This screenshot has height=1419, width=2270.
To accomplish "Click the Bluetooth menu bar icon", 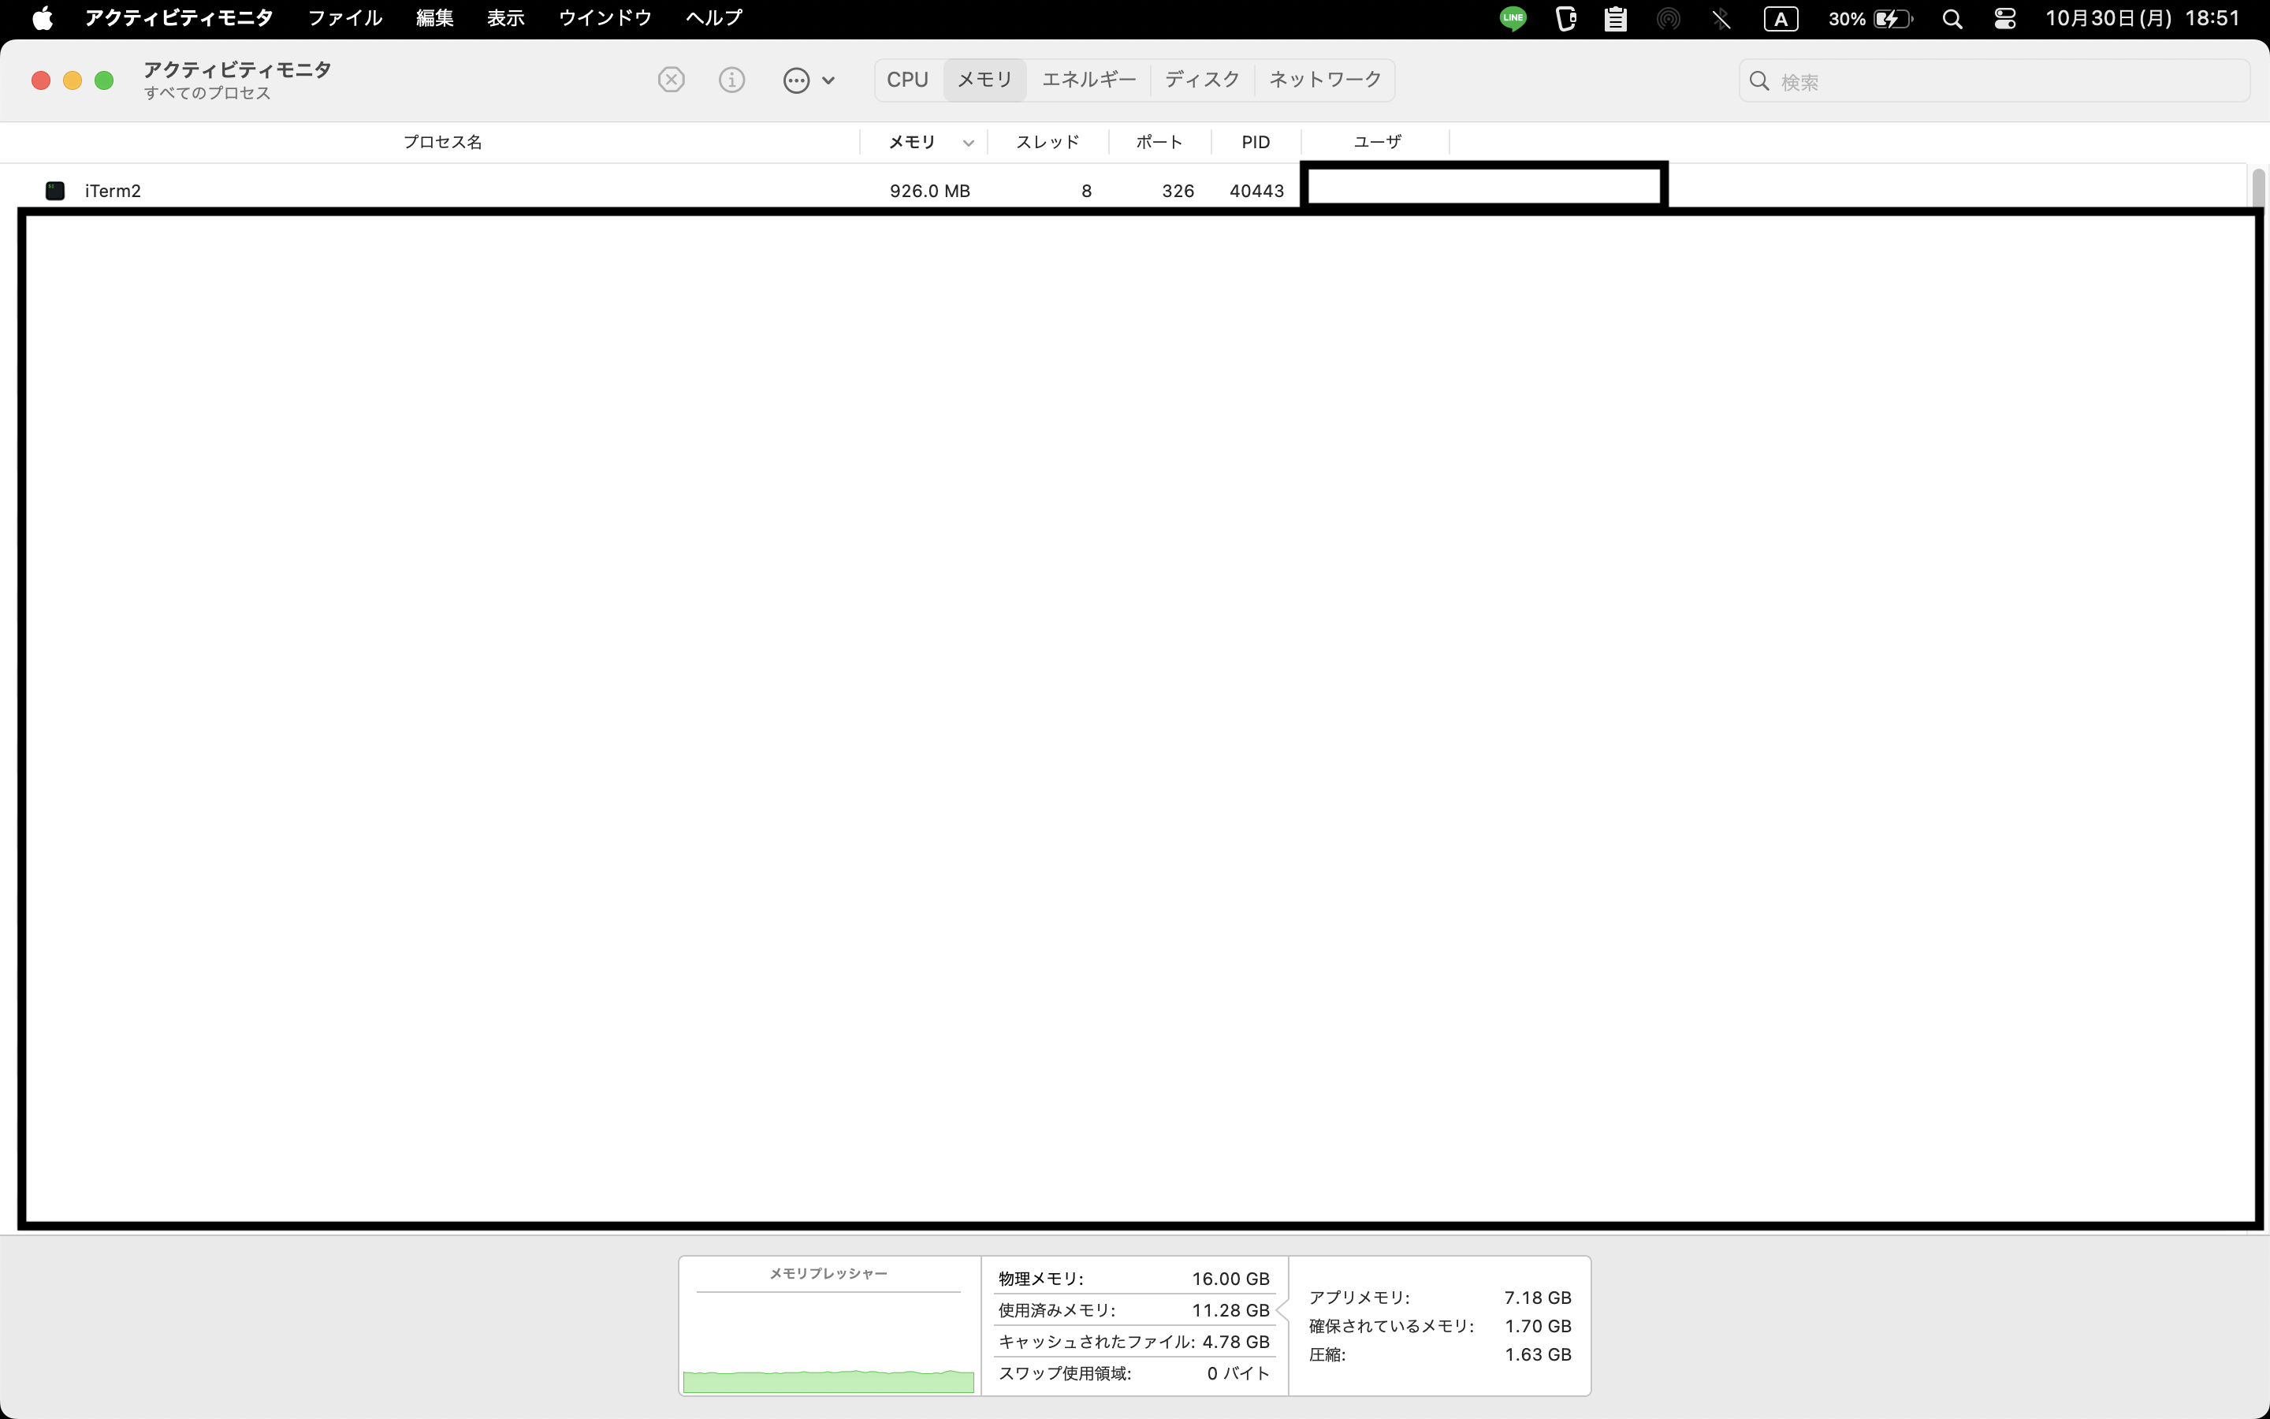I will click(x=1721, y=19).
